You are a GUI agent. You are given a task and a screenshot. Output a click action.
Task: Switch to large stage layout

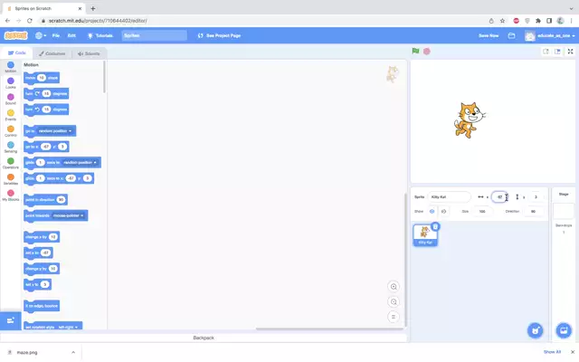click(x=557, y=52)
